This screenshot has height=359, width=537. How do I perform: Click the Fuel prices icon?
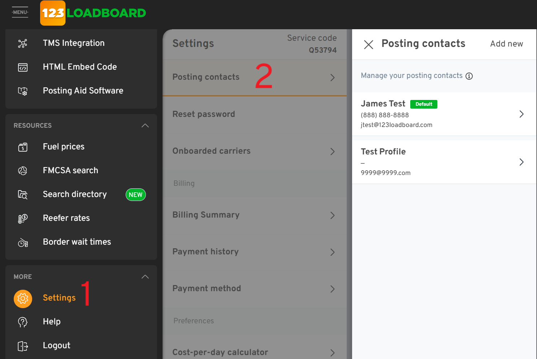23,147
